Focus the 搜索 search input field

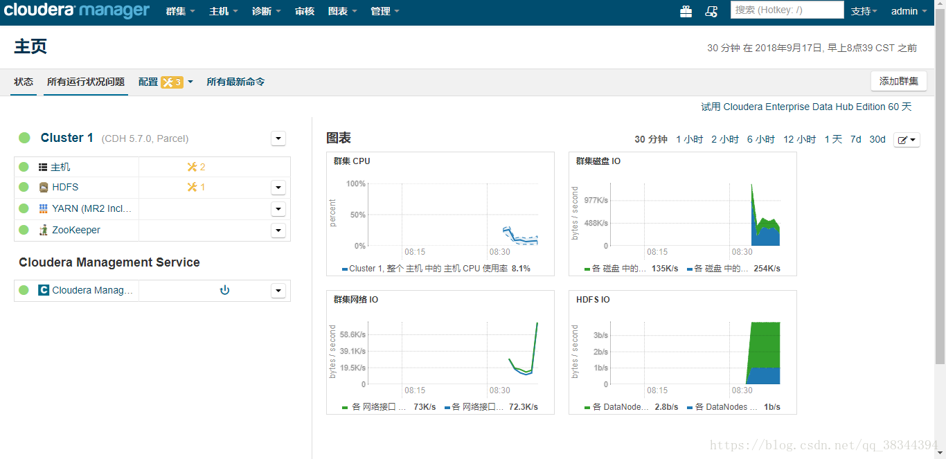(x=787, y=10)
